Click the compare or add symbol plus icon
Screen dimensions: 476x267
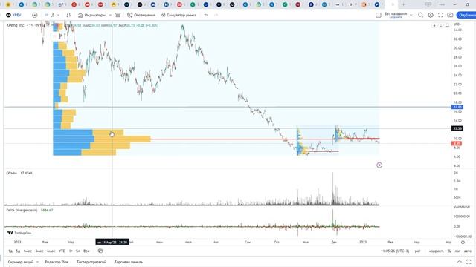coord(35,15)
